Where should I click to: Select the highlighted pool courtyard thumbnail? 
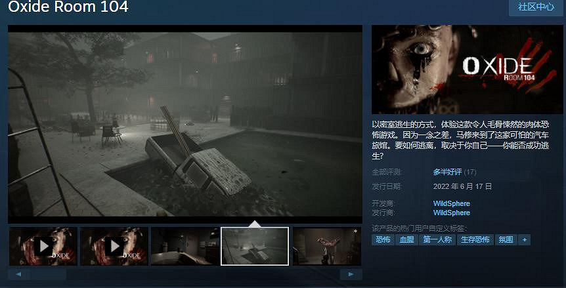click(255, 246)
